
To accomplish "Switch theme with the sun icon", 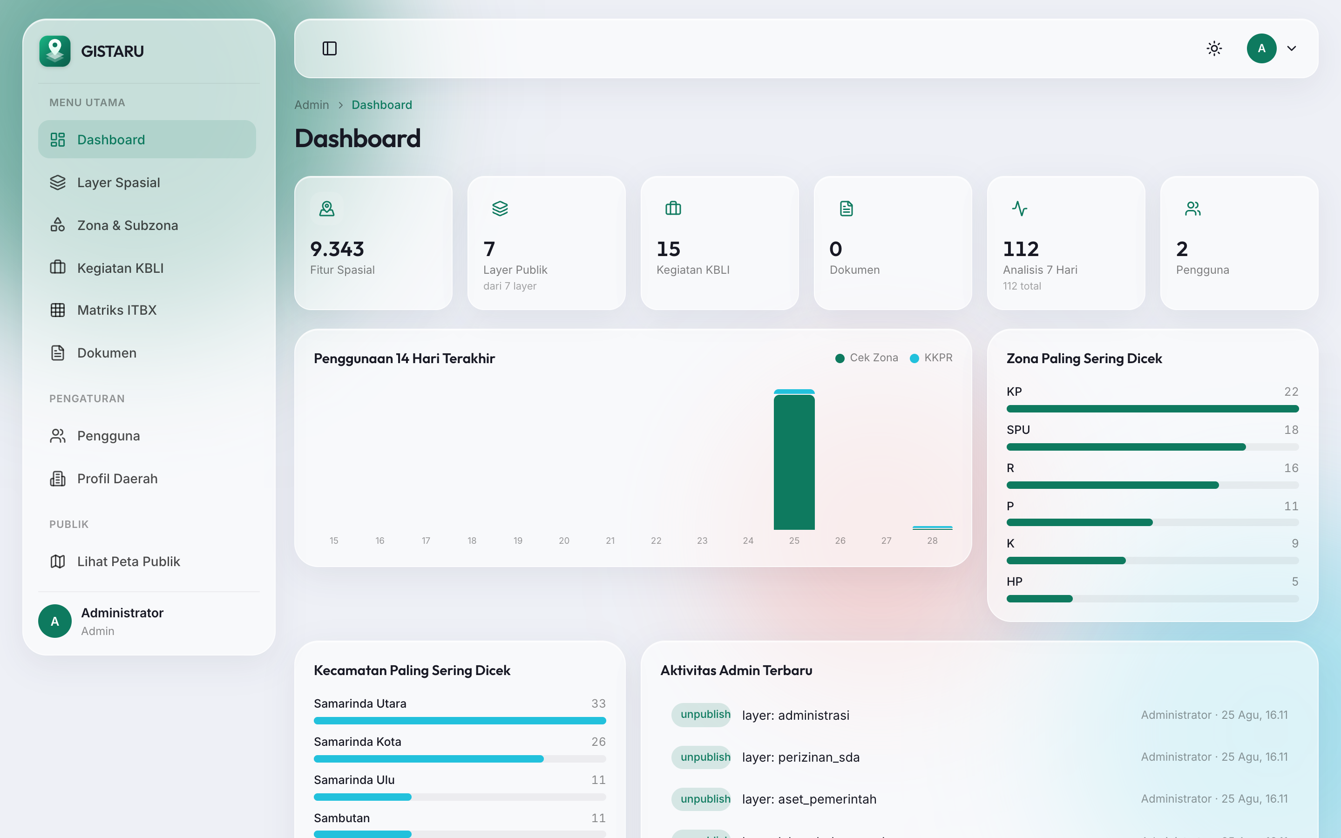I will 1214,48.
